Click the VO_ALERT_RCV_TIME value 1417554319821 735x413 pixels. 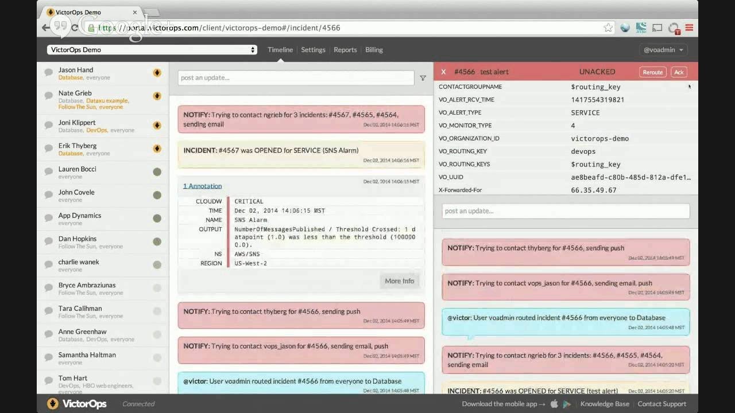[x=597, y=100]
